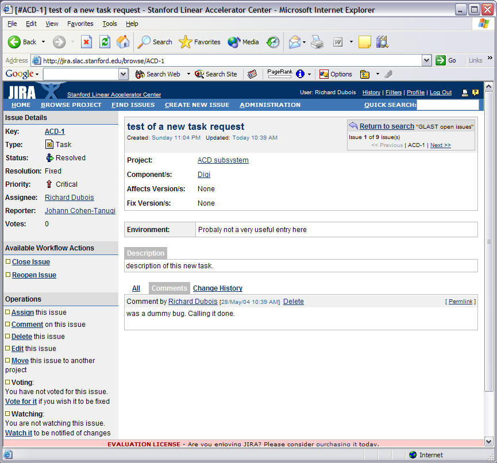The height and width of the screenshot is (463, 497).
Task: Click JIRA printable view icon
Action: [465, 92]
